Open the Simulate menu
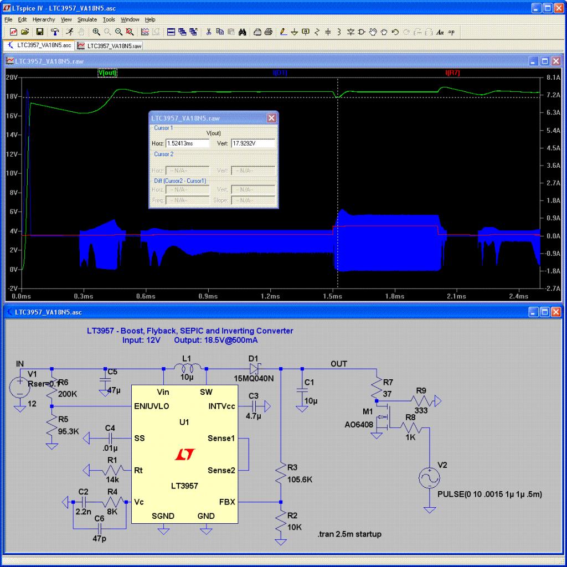This screenshot has width=567, height=567. pyautogui.click(x=87, y=19)
